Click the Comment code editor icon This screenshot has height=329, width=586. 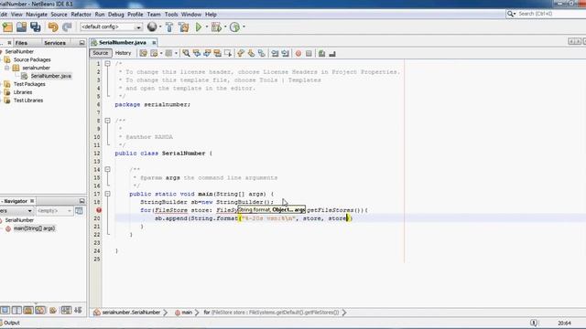click(321, 54)
